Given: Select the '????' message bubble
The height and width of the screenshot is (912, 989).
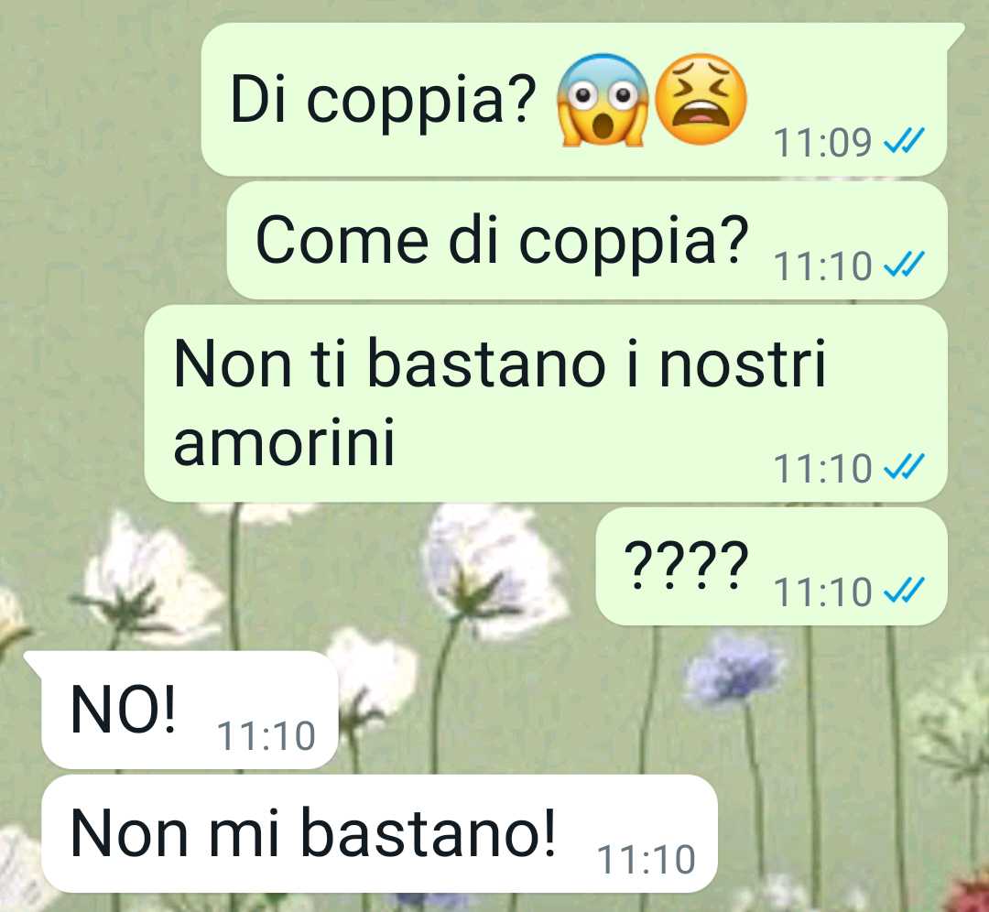Looking at the screenshot, I should [x=771, y=567].
